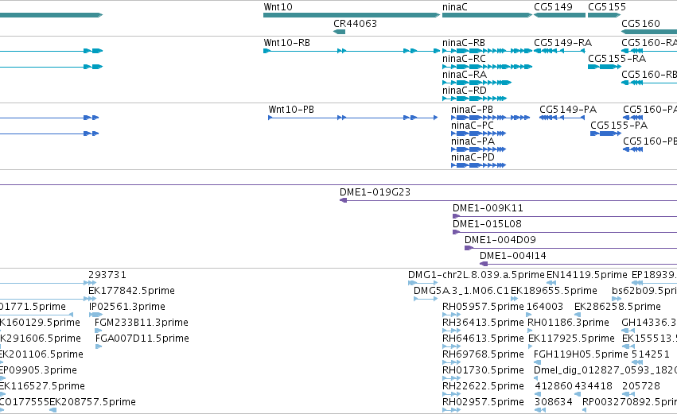
Task: Click the RH05957.5prime EST label
Action: (x=483, y=307)
